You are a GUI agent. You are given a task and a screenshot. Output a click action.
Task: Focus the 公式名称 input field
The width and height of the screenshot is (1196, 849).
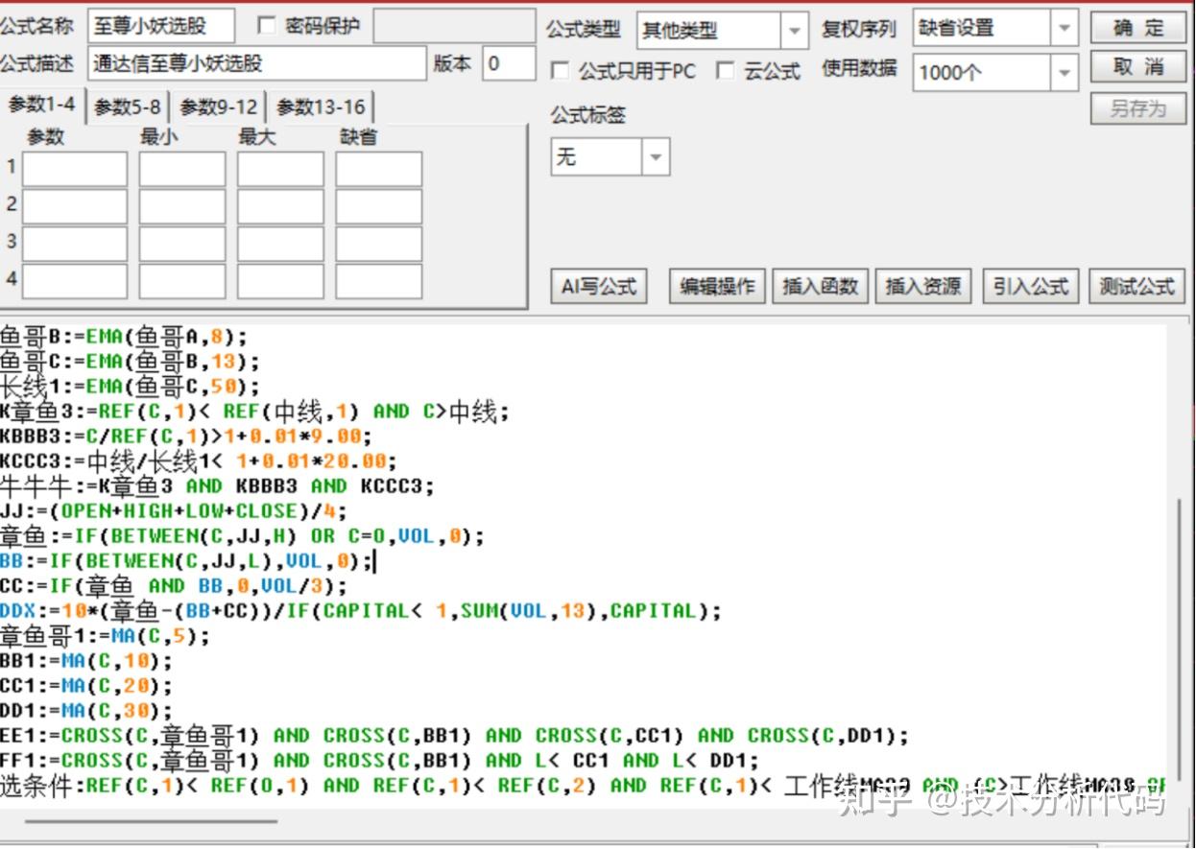click(160, 27)
